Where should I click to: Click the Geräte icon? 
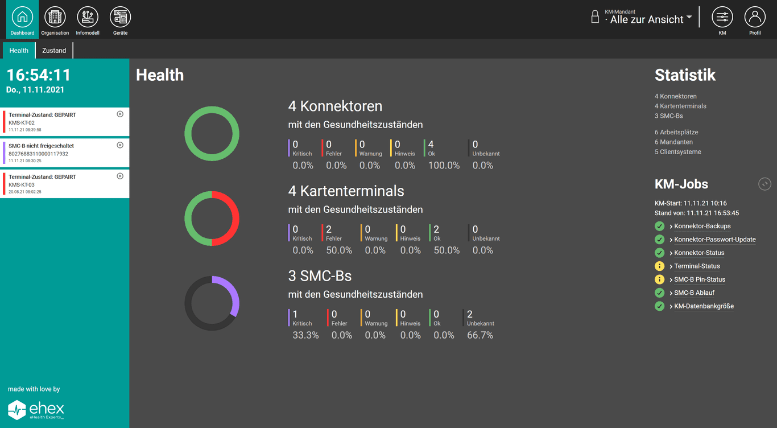pyautogui.click(x=120, y=17)
